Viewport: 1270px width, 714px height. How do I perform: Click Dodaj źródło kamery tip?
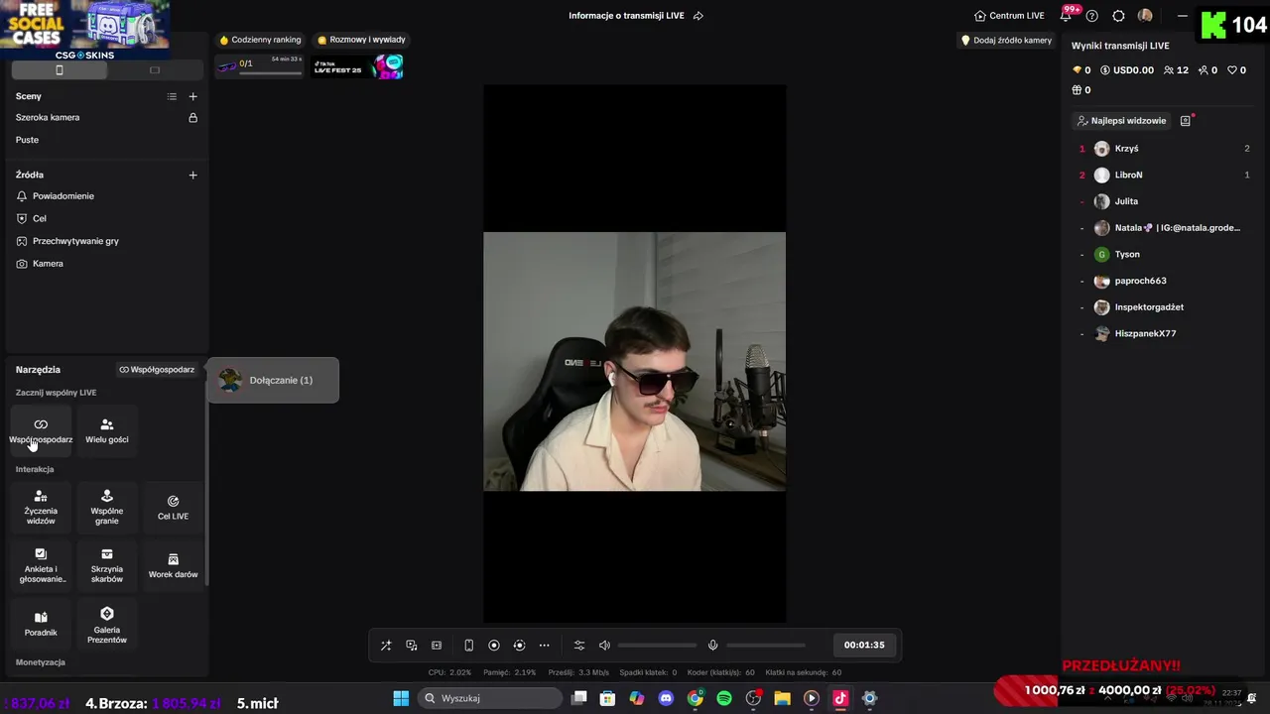[1006, 41]
